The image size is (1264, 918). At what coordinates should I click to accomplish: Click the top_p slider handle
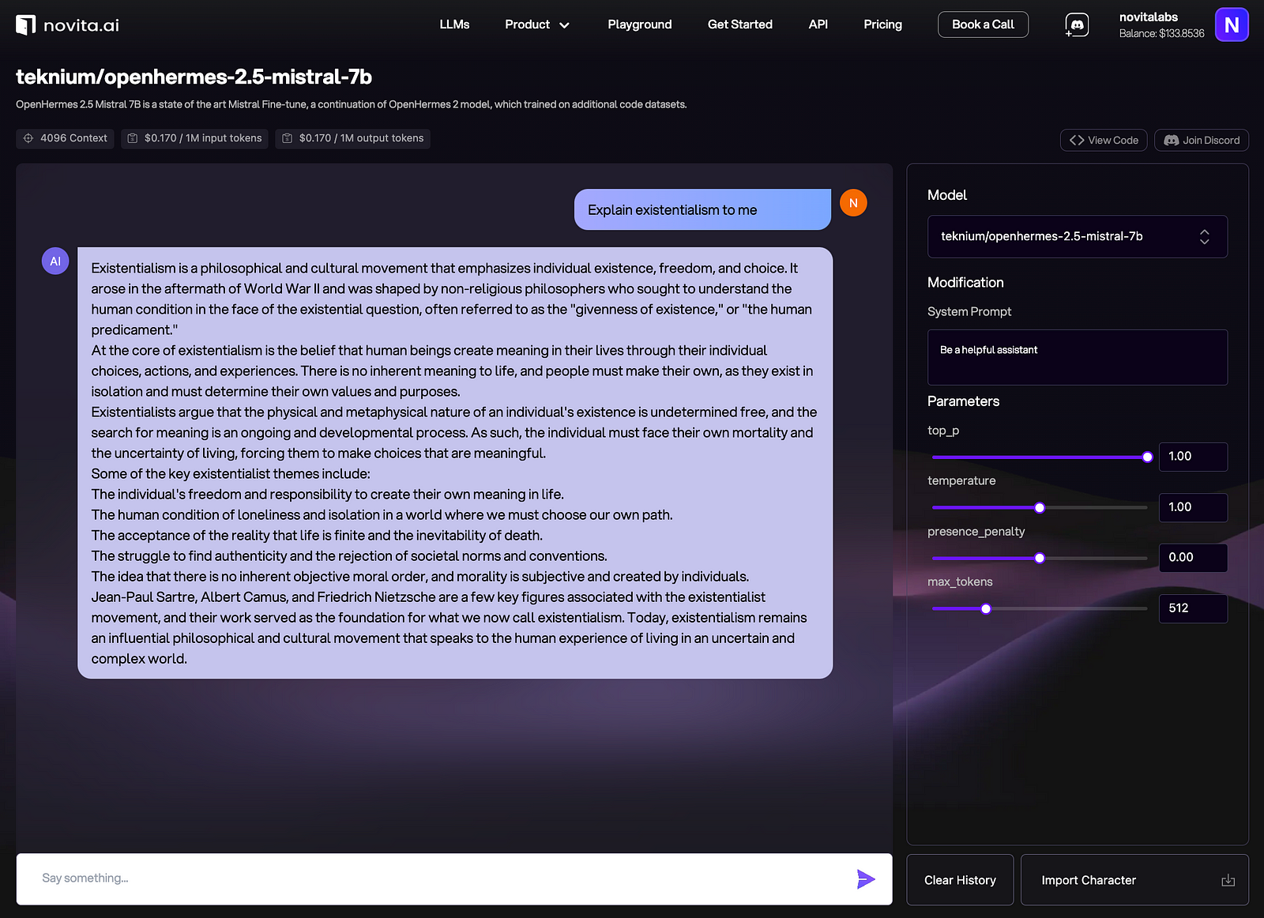pos(1147,457)
